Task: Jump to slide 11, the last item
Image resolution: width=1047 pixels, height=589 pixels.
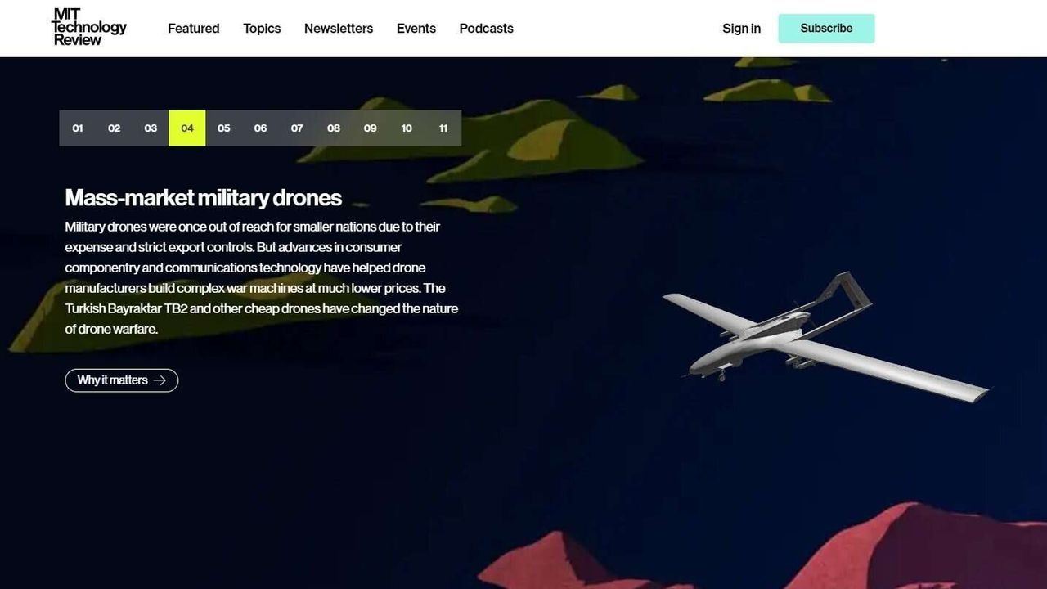Action: (443, 128)
